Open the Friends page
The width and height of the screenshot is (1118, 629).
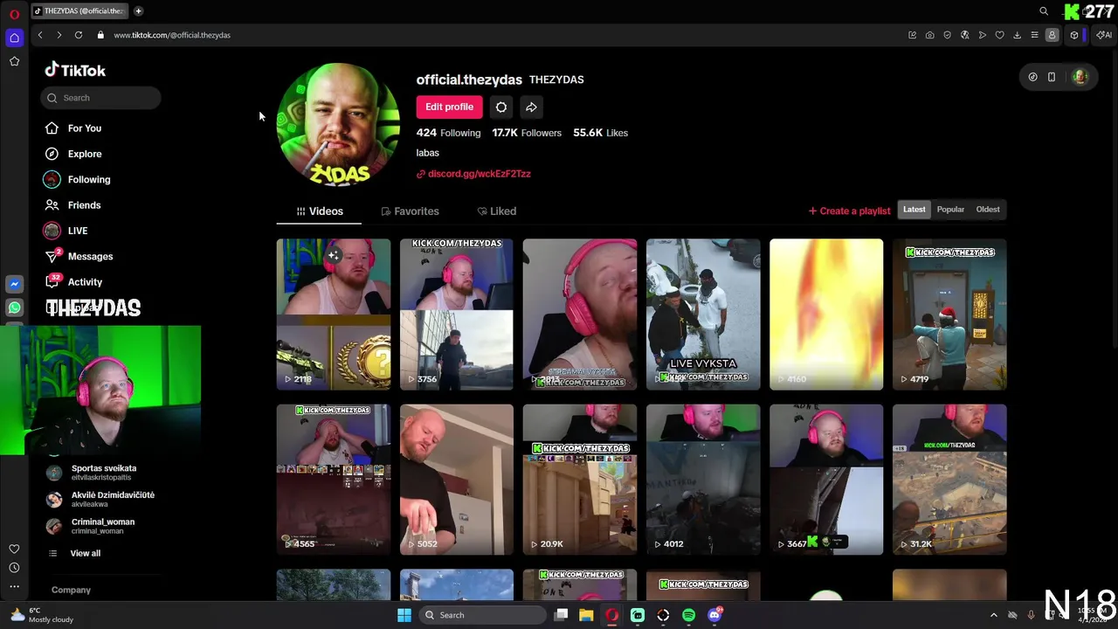click(84, 205)
